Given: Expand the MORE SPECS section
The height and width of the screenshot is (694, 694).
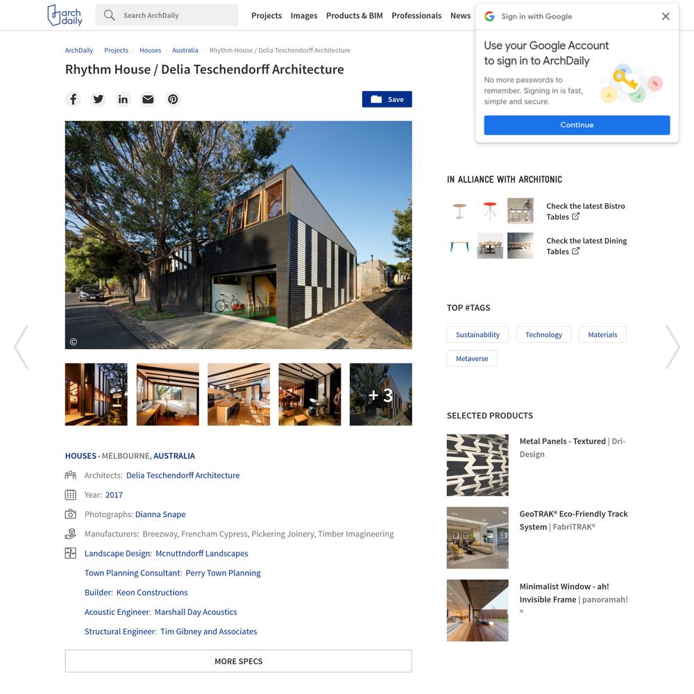Looking at the screenshot, I should tap(239, 661).
